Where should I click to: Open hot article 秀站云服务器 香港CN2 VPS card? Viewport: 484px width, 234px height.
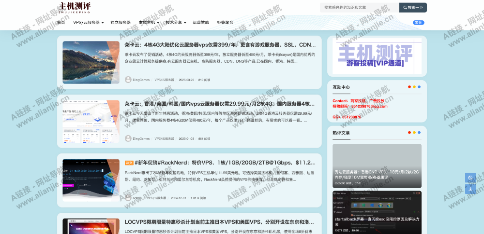(377, 166)
